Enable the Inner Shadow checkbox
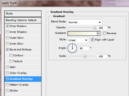Image resolution: width=129 pixels, height=96 pixels. (x=7, y=32)
